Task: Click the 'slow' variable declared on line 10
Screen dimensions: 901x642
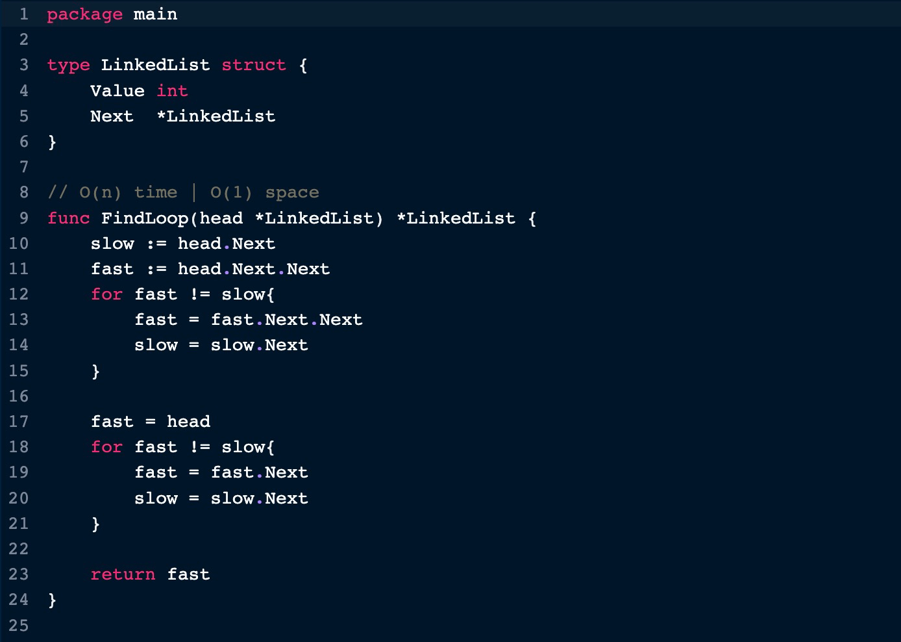Action: click(x=112, y=244)
